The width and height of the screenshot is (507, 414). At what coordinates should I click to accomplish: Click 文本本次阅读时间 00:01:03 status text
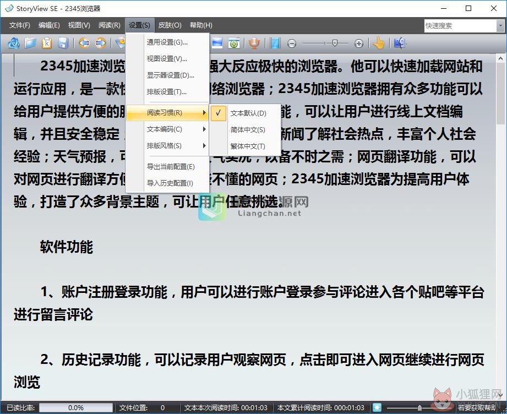pyautogui.click(x=226, y=408)
